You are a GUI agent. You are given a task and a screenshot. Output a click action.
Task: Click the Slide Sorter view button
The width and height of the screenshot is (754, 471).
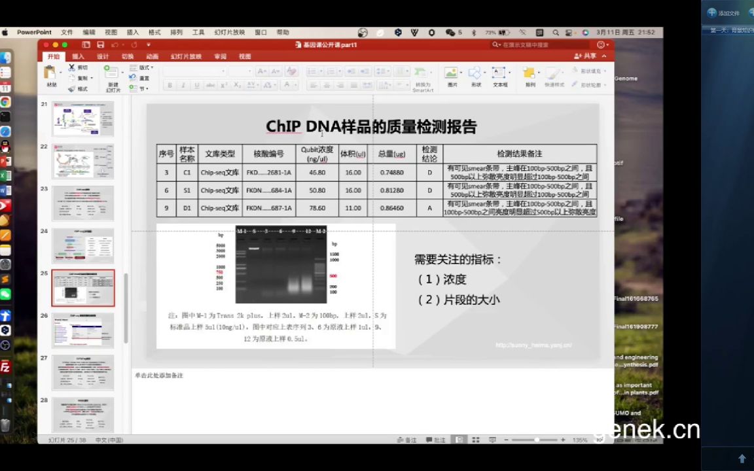tap(476, 440)
